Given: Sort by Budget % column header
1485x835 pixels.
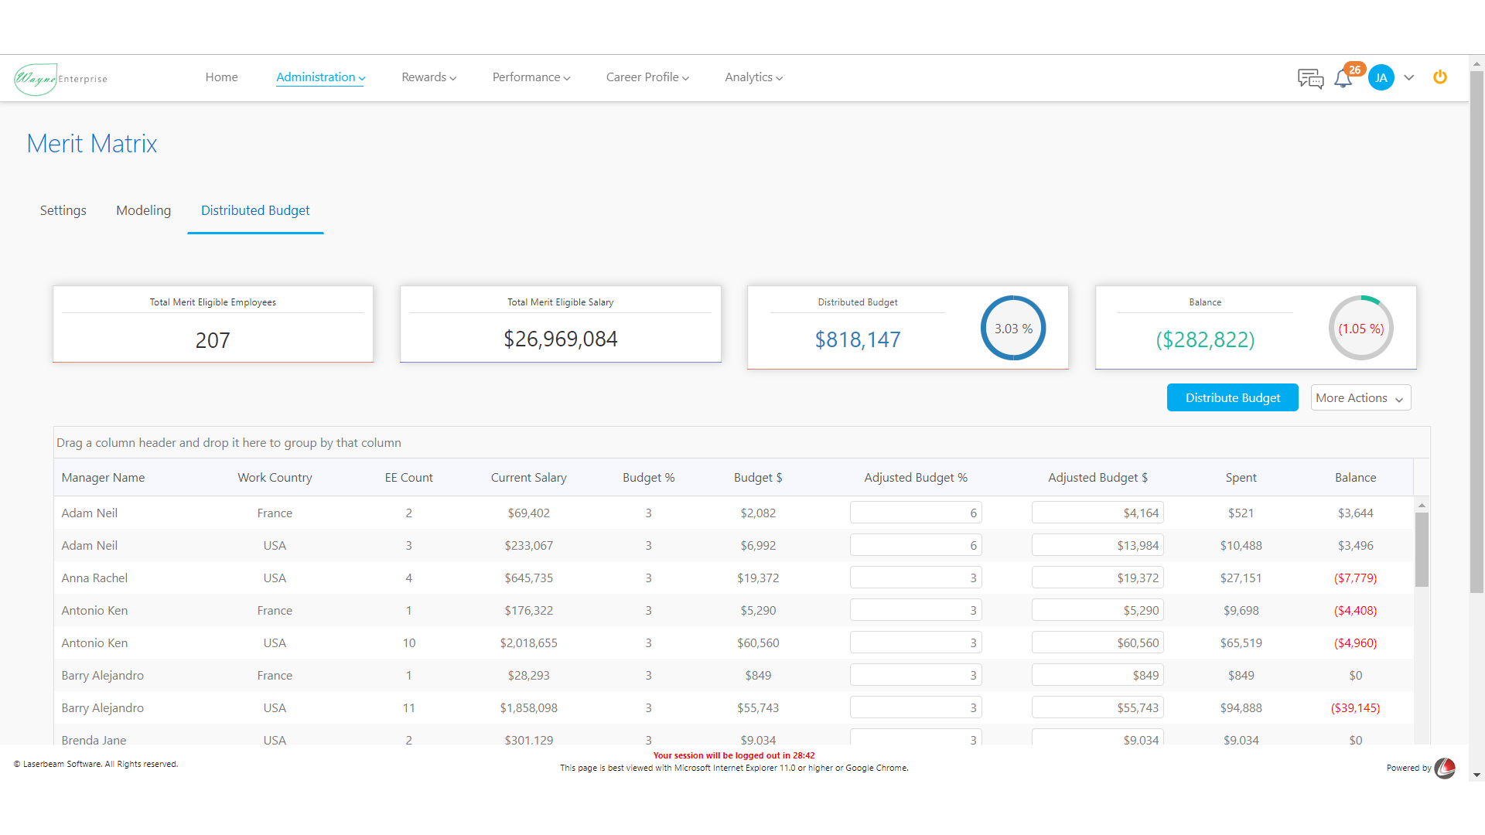Looking at the screenshot, I should coord(649,478).
